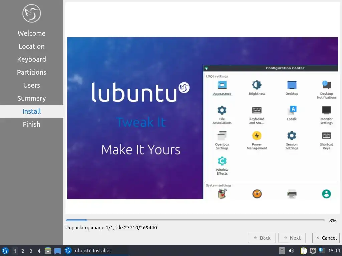Switch to virtual desktop 2
The image size is (342, 256).
click(23, 251)
